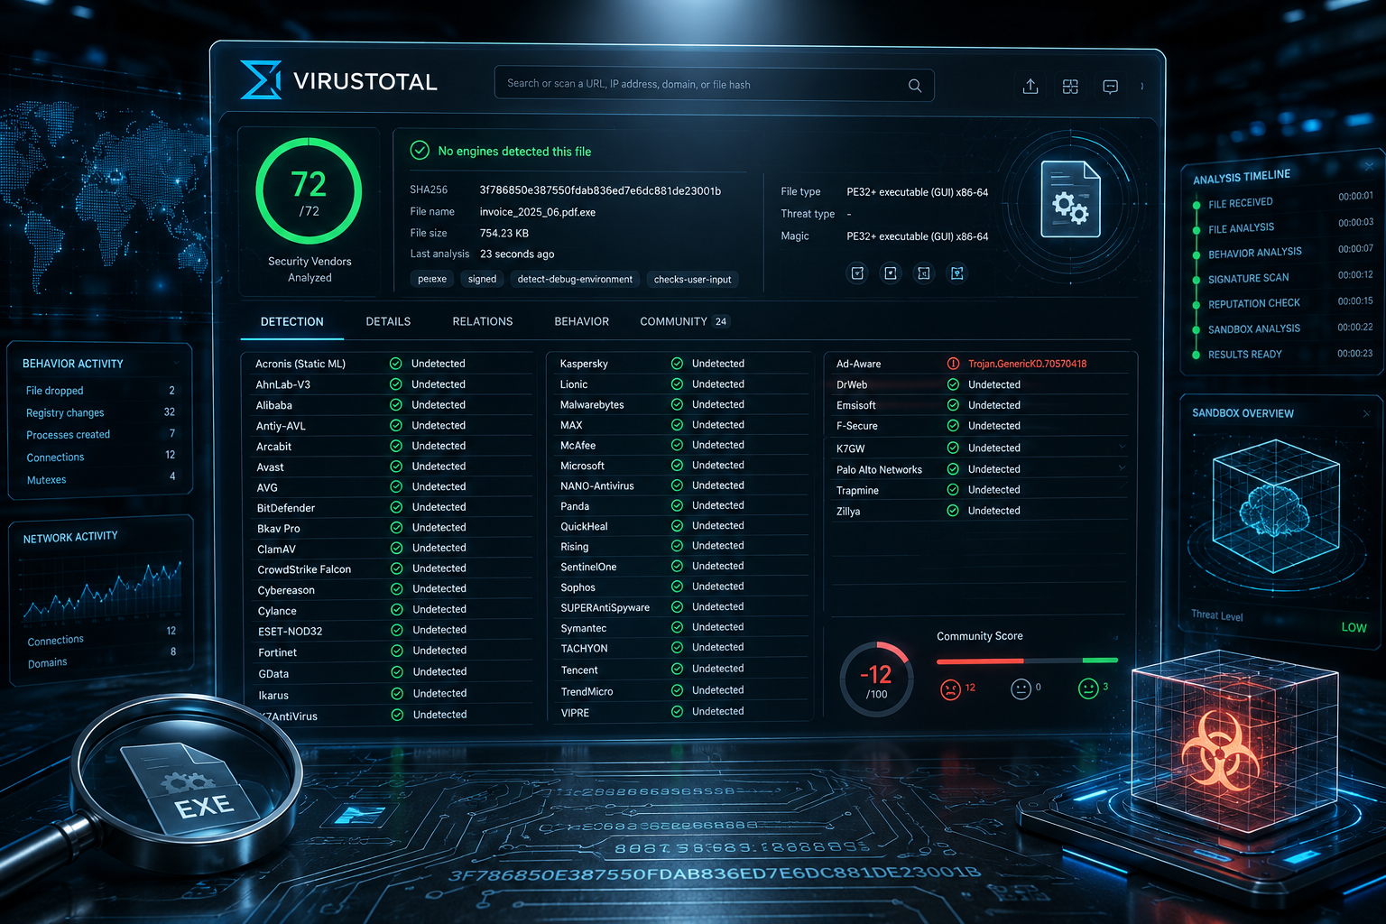The width and height of the screenshot is (1386, 924).
Task: Expand the Community Score arrow
Action: [1115, 638]
